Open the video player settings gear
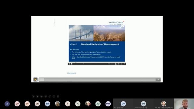Viewport: 194px width, 109px height. click(x=122, y=64)
